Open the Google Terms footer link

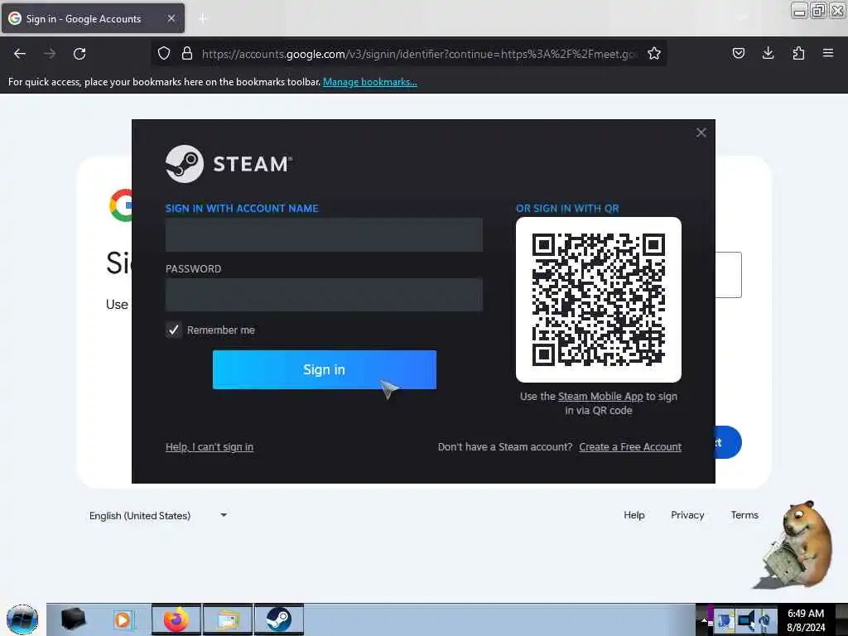[744, 515]
